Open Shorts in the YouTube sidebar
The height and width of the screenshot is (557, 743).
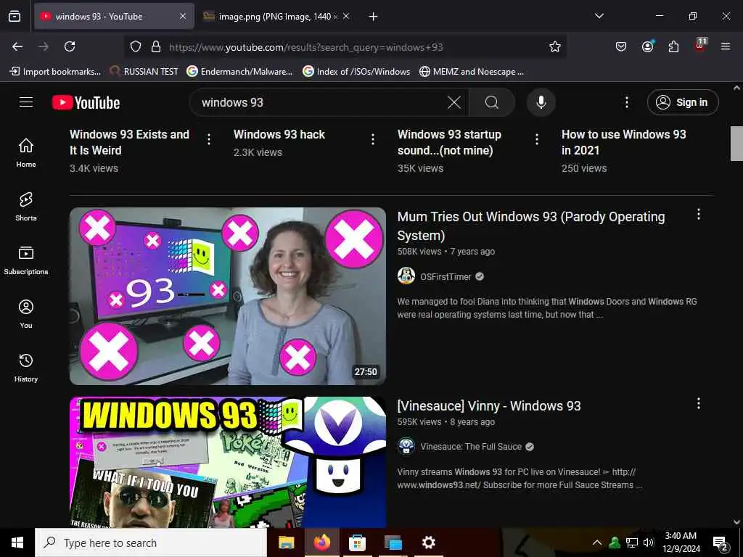26,206
